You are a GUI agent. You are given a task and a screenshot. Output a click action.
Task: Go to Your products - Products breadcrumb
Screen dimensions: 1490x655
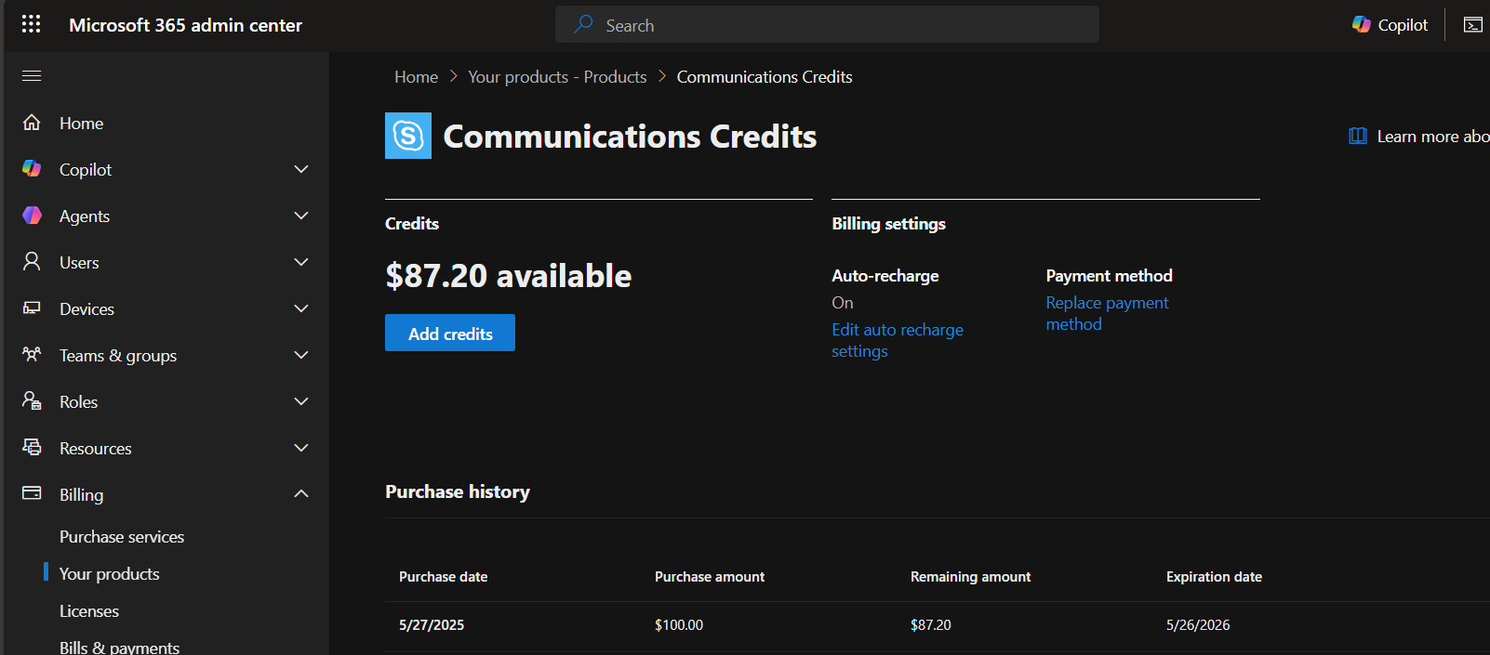(557, 77)
